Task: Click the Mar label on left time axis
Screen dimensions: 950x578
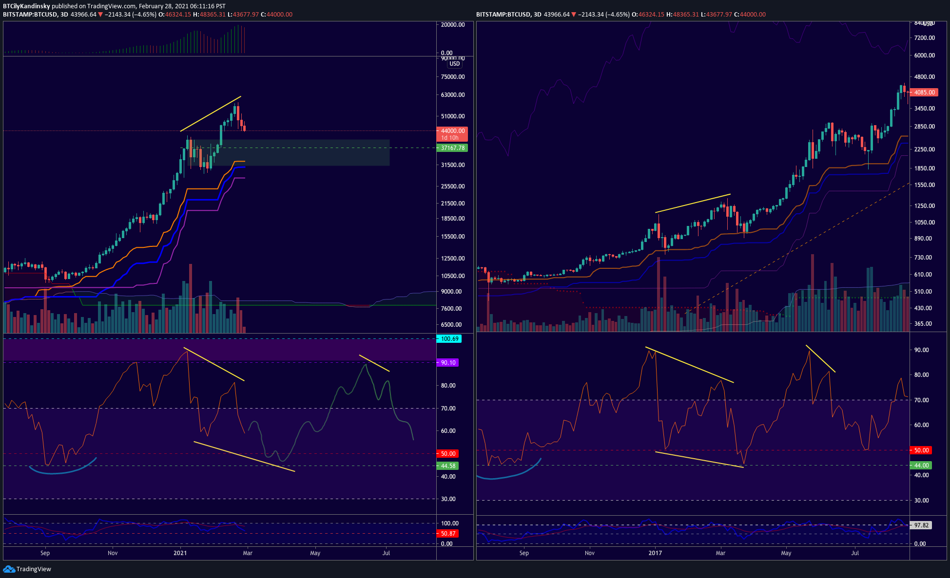Action: [248, 553]
